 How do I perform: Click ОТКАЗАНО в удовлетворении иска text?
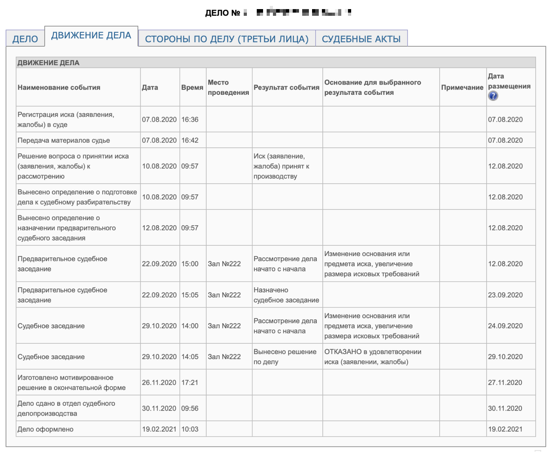373,357
